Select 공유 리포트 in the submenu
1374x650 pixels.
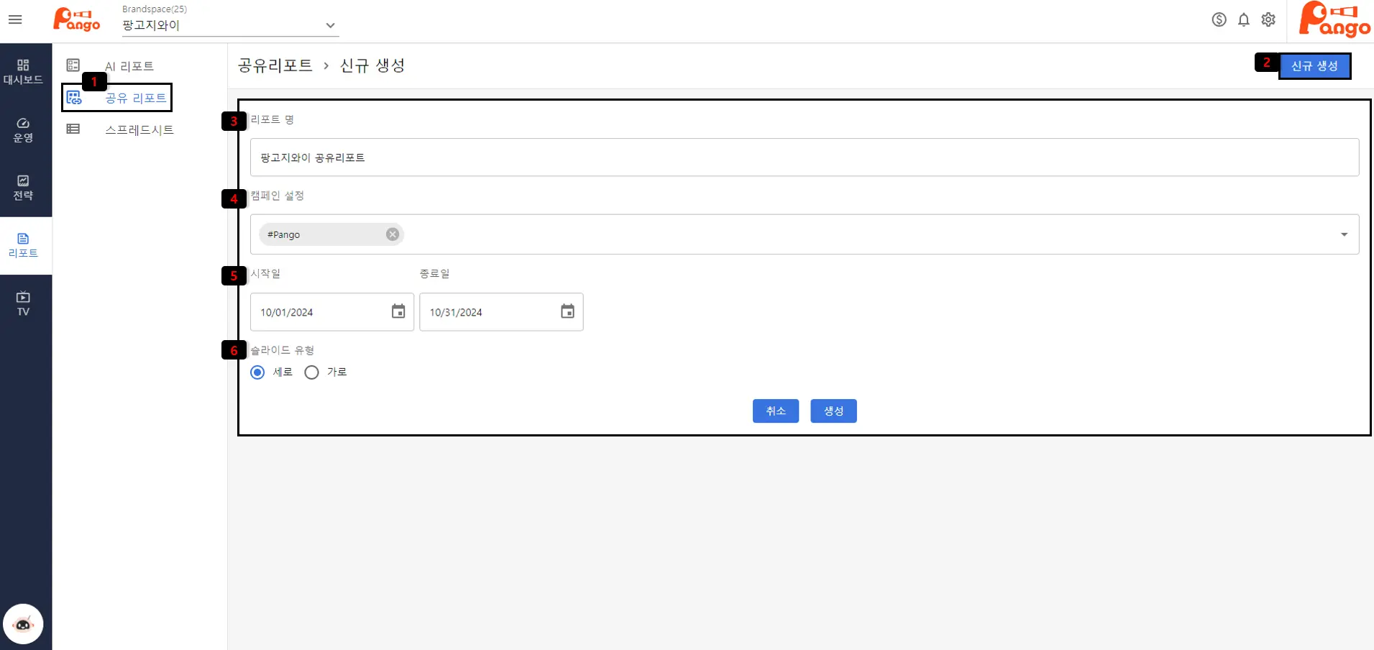coord(135,98)
